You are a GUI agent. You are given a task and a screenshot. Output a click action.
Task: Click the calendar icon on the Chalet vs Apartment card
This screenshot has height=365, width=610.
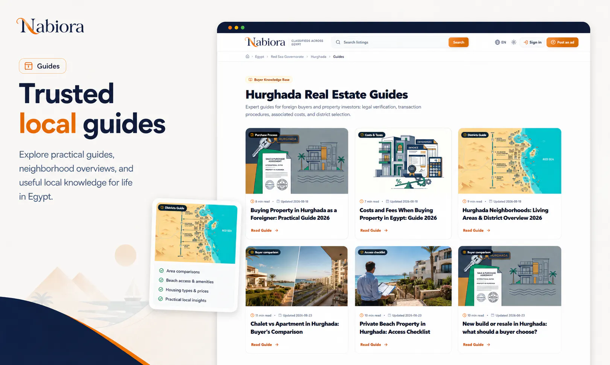tap(280, 315)
